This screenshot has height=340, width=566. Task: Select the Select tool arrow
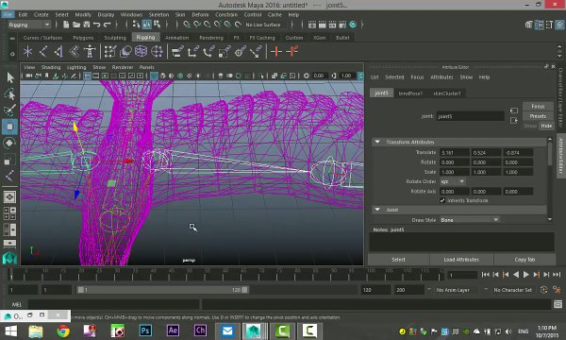click(x=10, y=76)
